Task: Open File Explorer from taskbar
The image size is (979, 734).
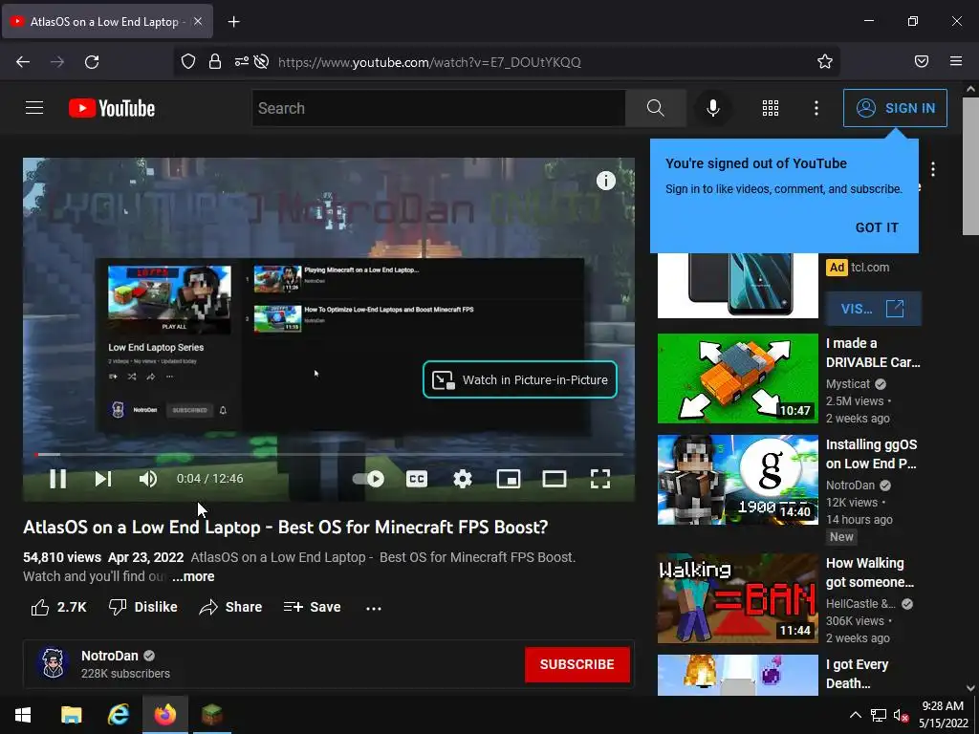Action: (x=71, y=715)
